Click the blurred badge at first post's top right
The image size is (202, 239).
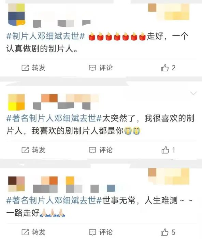click(169, 12)
